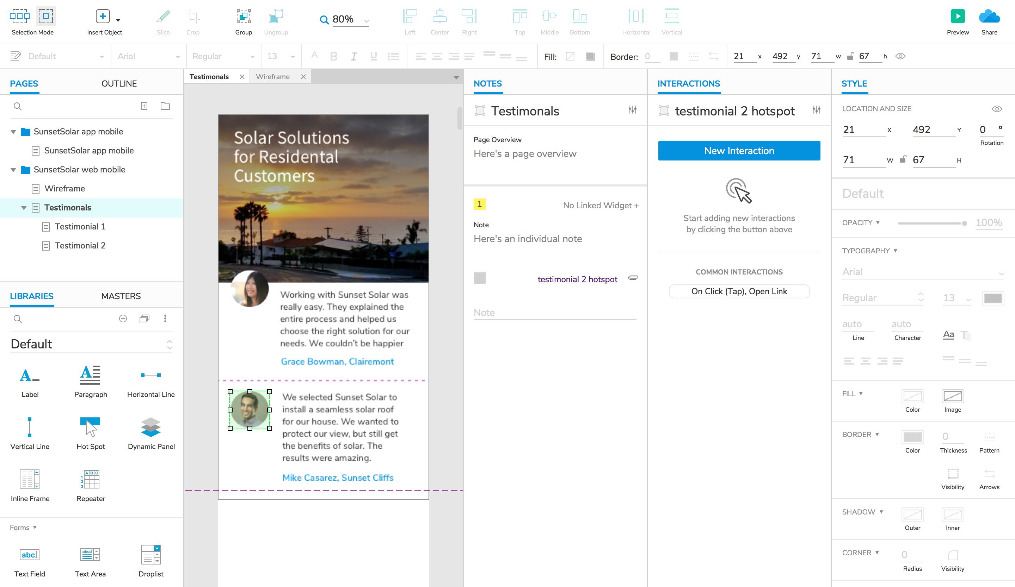
Task: Click the Preview play icon
Action: [958, 17]
